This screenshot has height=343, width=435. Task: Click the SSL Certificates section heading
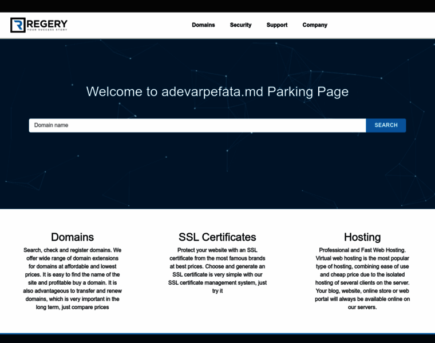(217, 237)
